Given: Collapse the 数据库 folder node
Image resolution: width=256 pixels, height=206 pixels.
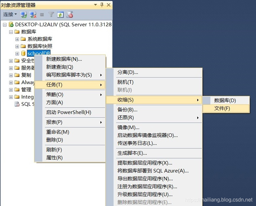Looking at the screenshot, I should point(11,32).
